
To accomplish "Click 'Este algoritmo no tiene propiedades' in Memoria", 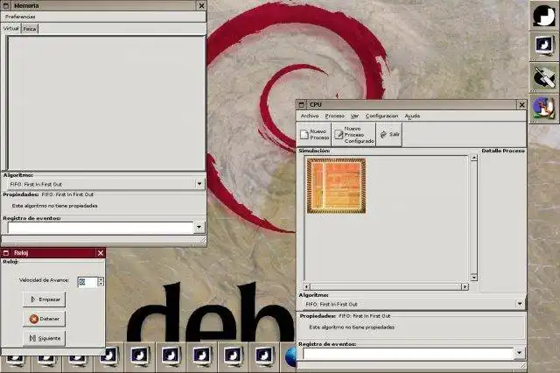I will [54, 206].
